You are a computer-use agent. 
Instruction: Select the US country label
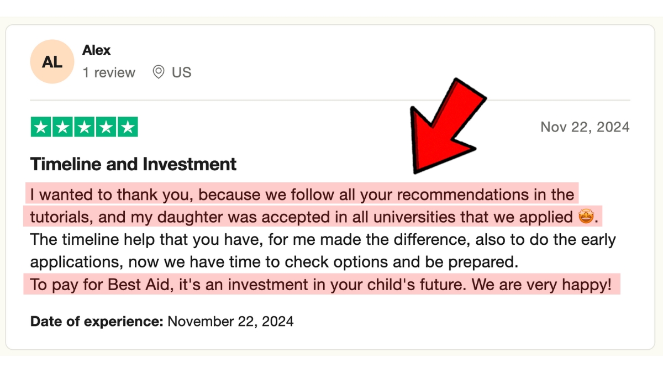coord(181,72)
